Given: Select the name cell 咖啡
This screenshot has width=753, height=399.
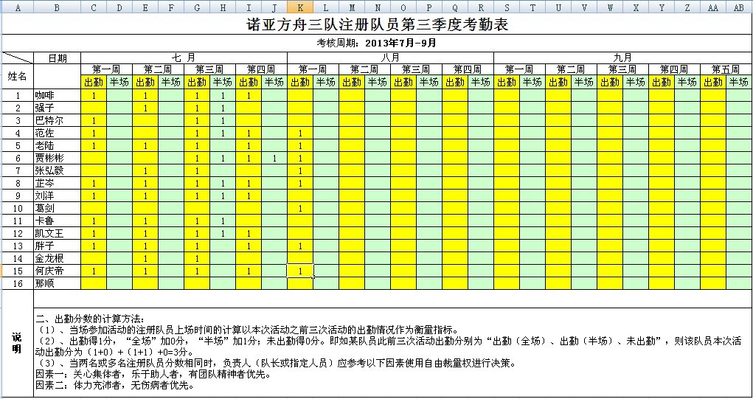Looking at the screenshot, I should click(57, 95).
